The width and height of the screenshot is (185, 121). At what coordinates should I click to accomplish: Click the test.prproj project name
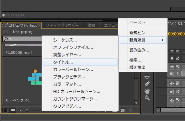click(23, 32)
